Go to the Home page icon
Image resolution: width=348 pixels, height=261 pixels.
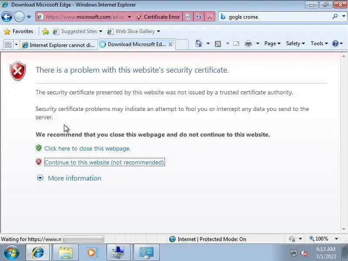pos(199,43)
